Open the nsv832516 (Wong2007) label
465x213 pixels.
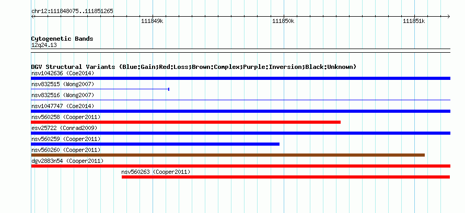click(x=63, y=95)
